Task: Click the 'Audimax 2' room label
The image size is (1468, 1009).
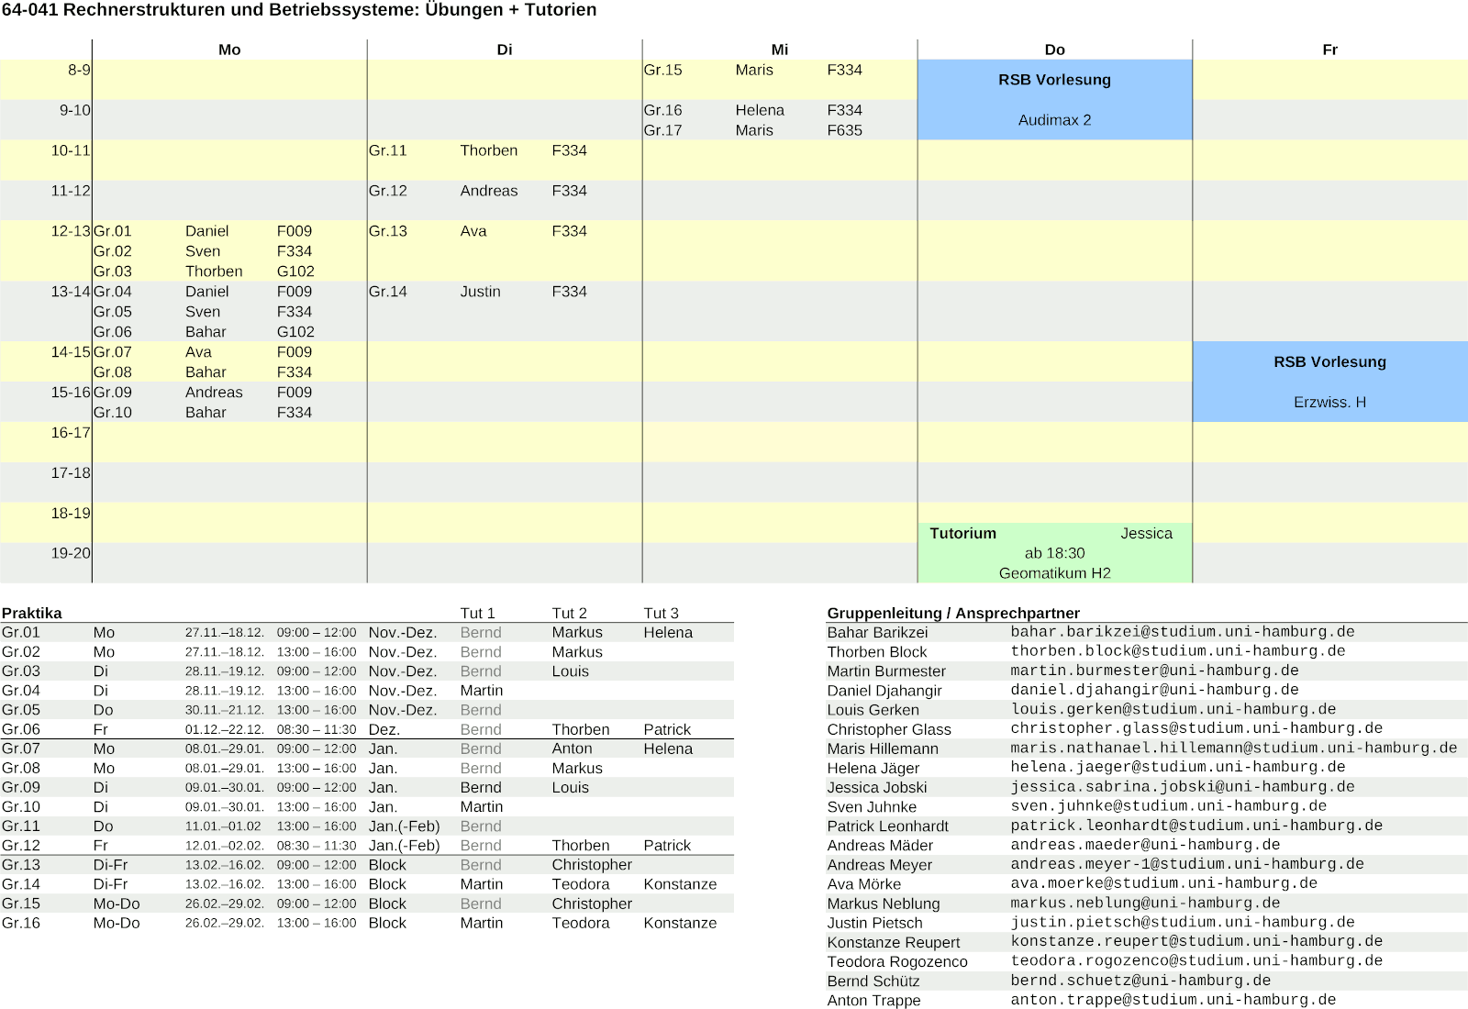Action: (x=1055, y=120)
